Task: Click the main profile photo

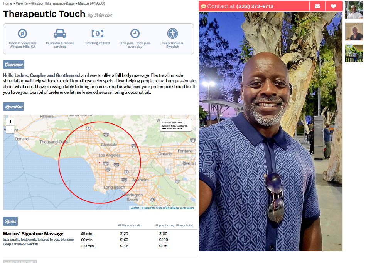Action: (270, 131)
